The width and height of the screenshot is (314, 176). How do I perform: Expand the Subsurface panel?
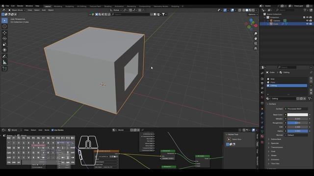[x=276, y=139]
